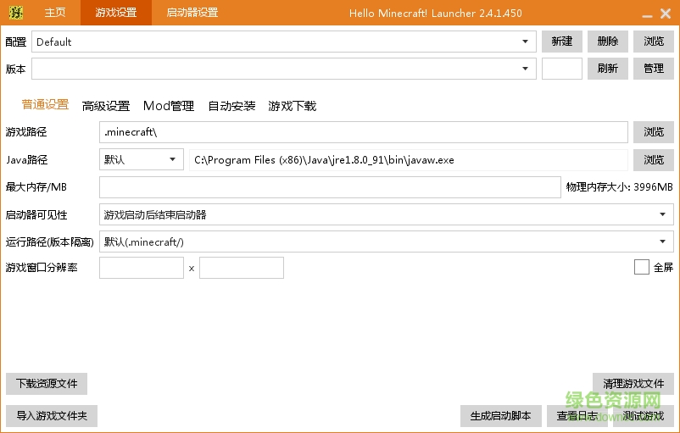Click the launcher logo icon in title bar
This screenshot has width=680, height=433.
click(14, 13)
